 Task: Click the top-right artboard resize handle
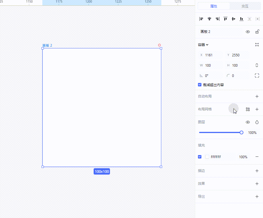coord(161,48)
